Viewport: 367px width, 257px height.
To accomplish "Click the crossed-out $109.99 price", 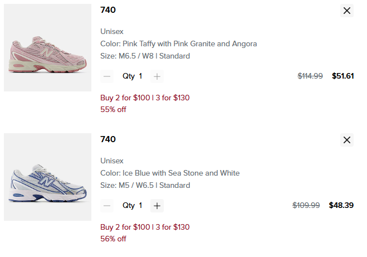I will pos(306,206).
